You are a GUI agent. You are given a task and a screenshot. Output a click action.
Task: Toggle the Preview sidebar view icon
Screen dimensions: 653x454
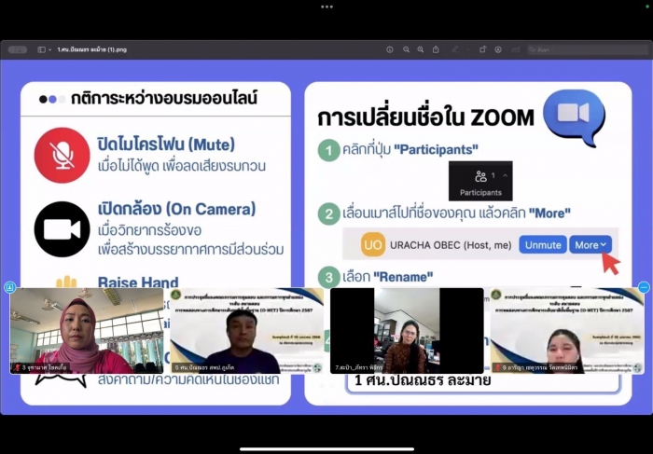41,49
